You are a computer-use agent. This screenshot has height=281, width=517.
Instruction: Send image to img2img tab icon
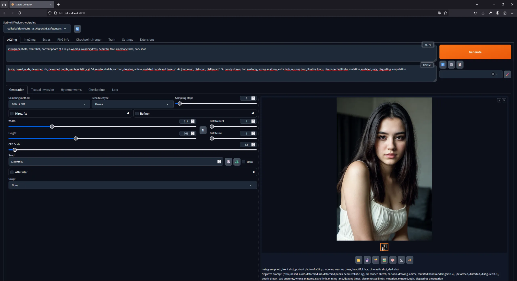coord(384,260)
